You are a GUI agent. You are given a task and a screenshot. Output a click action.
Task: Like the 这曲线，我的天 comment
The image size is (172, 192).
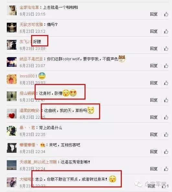click(x=166, y=117)
